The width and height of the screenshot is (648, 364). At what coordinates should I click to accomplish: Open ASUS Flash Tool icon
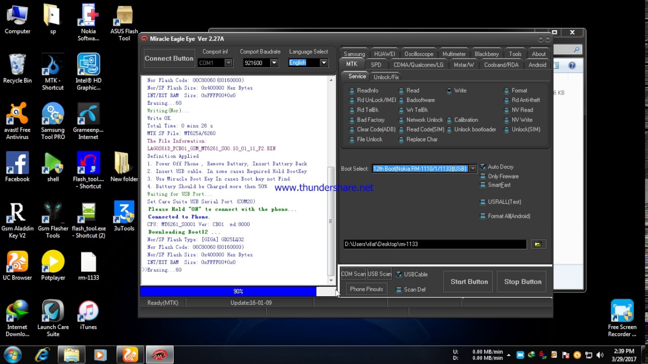coord(124,23)
